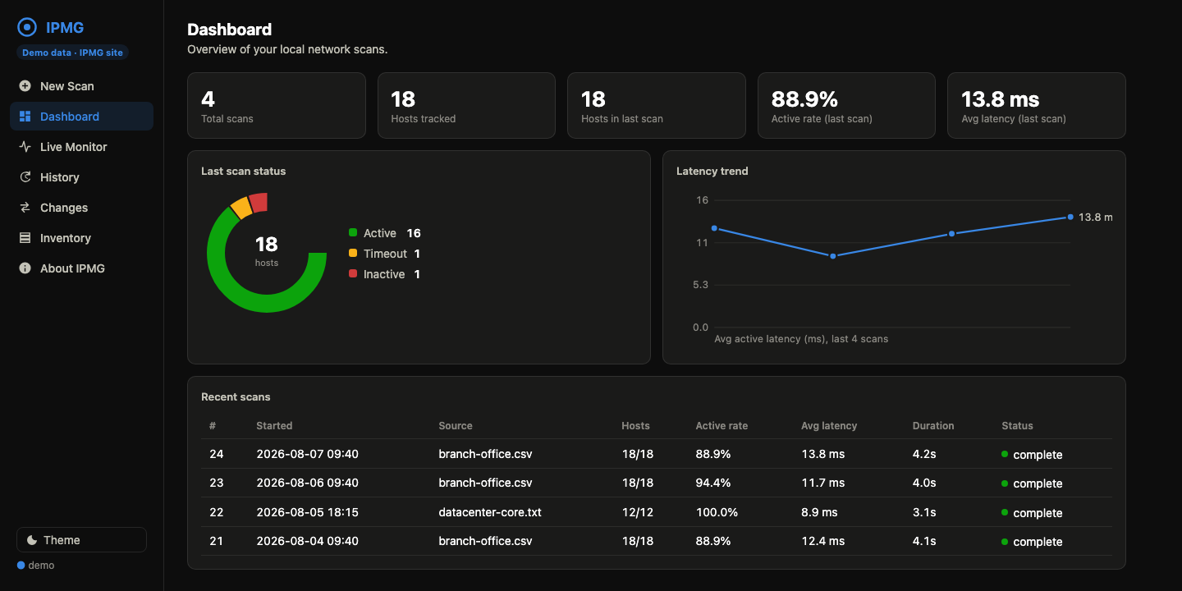Click the green status dot for scan 24
Image resolution: width=1182 pixels, height=591 pixels.
1005,454
